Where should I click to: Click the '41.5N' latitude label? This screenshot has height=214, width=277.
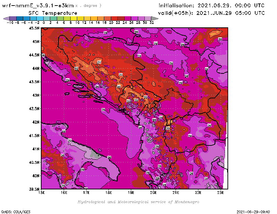click(x=34, y=135)
